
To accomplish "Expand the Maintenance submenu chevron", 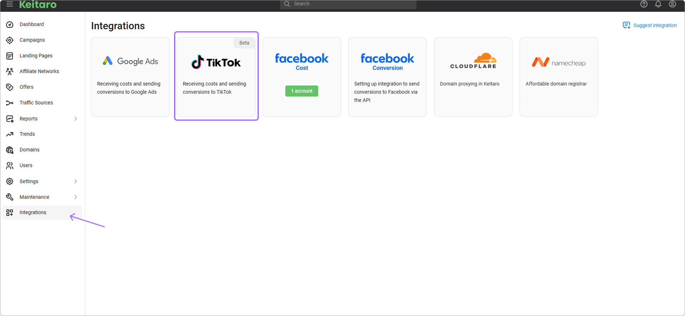I will click(x=76, y=197).
